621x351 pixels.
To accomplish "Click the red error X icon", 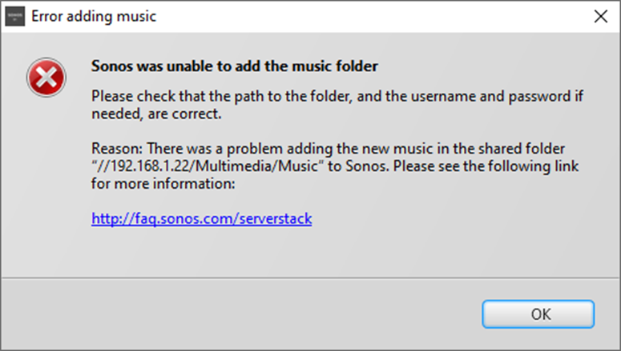I will pyautogui.click(x=46, y=77).
